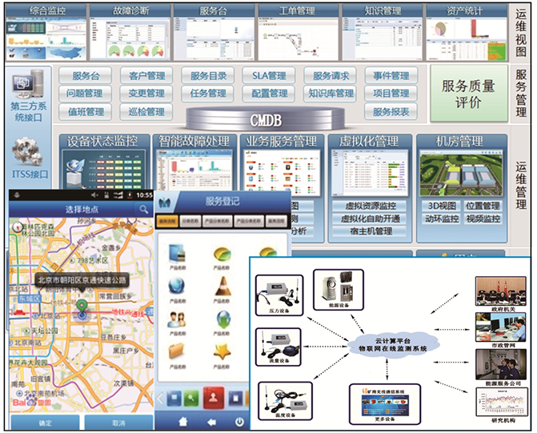Tap the search magnifier in the map header
This screenshot has width=537, height=433.
[144, 209]
